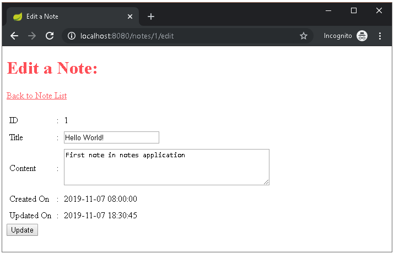The width and height of the screenshot is (394, 254).
Task: Click into the Content textarea
Action: 166,167
